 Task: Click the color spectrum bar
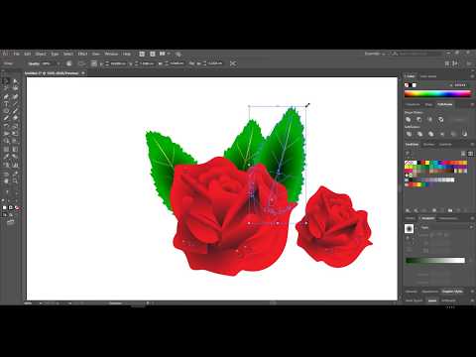[x=438, y=94]
